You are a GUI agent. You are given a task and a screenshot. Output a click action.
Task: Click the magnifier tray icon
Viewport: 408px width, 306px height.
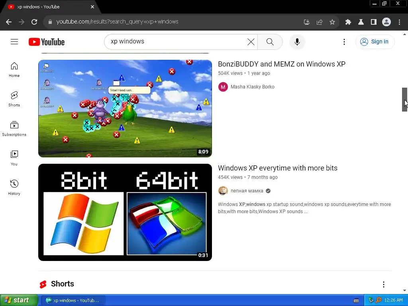coord(379,300)
